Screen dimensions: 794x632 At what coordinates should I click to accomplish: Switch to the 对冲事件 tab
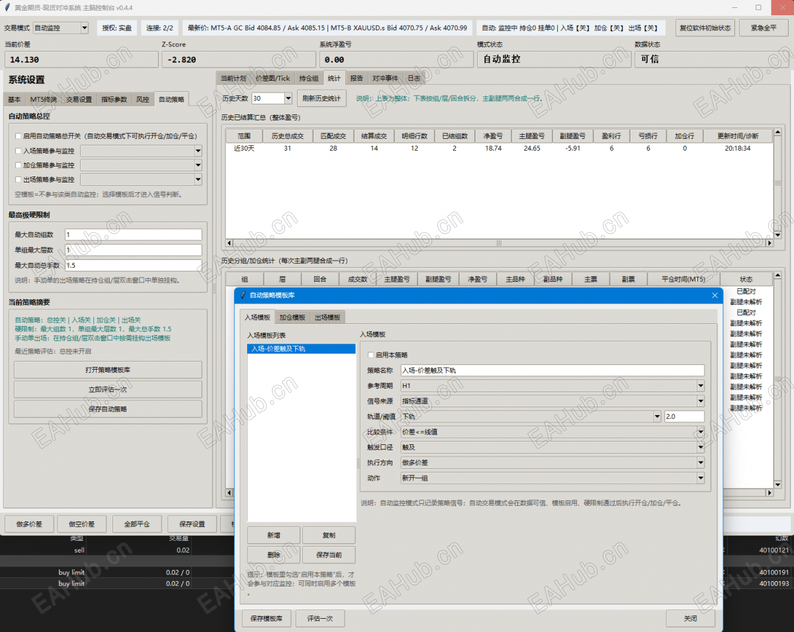385,78
